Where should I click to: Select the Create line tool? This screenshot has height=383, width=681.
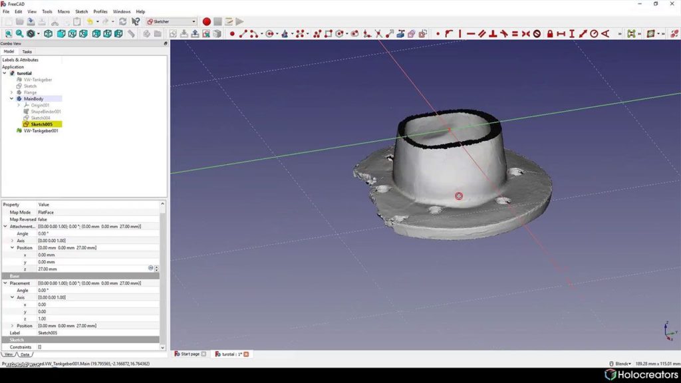(243, 34)
